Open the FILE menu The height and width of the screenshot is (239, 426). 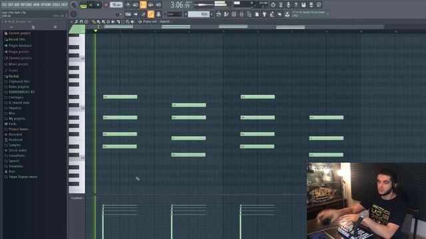tap(5, 5)
